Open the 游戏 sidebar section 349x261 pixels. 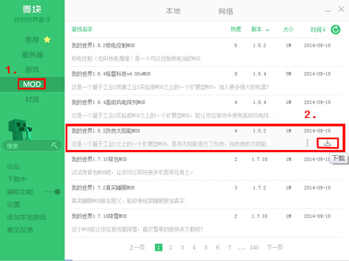coord(32,70)
